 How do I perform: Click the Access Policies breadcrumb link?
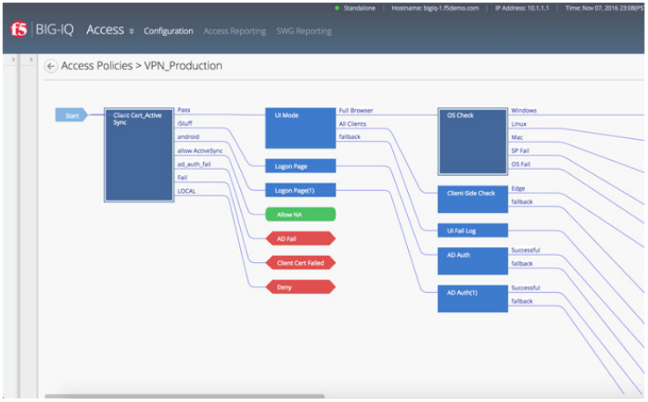[x=97, y=66]
